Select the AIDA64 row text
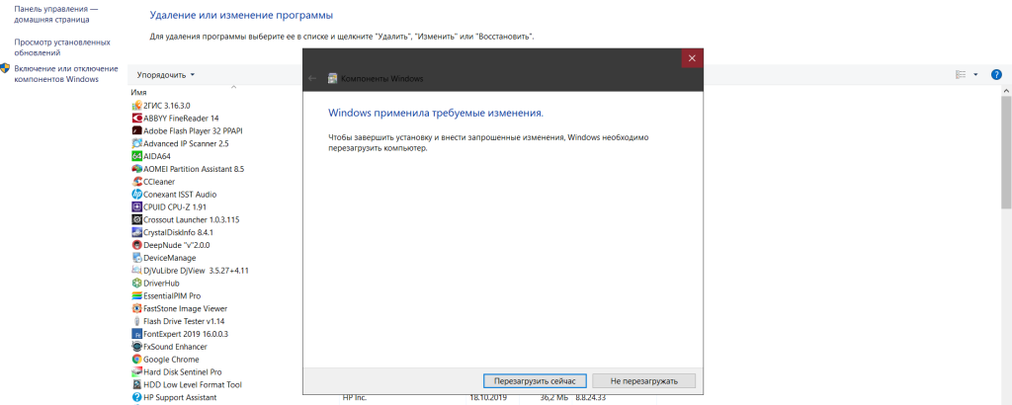1012x405 pixels. pos(157,156)
